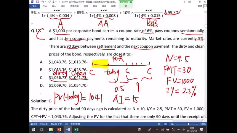Select the 引用 (References) tab
Viewport: 237px width, 133px height.
click(x=86, y=6)
